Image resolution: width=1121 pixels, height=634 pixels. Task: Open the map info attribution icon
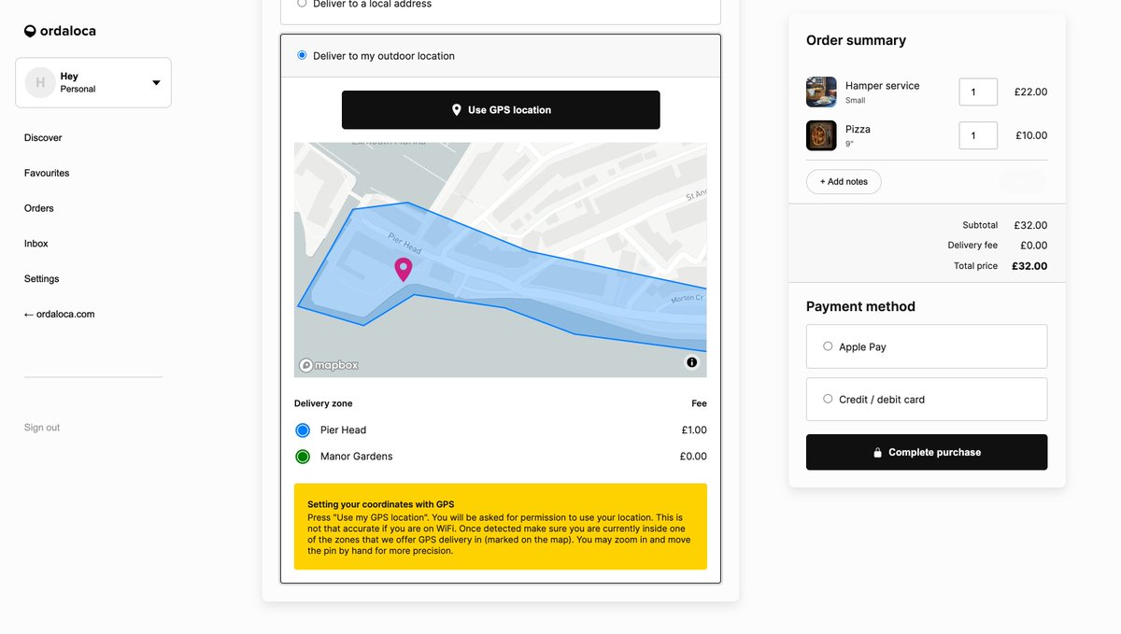pyautogui.click(x=691, y=362)
